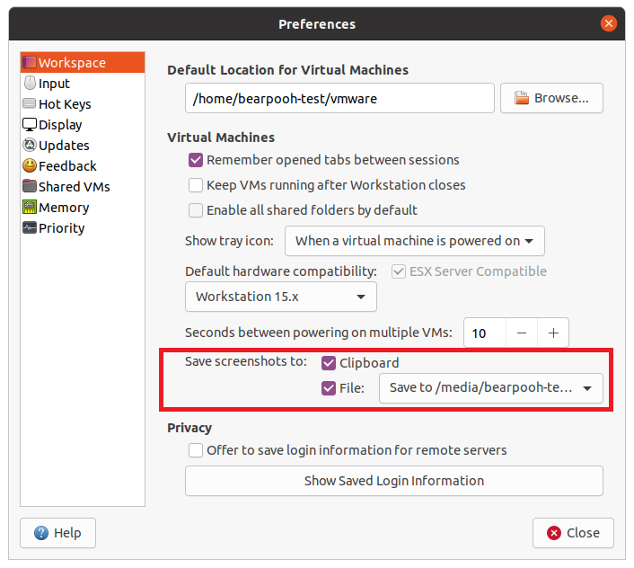Click Show Saved Login Information button

[x=394, y=481]
